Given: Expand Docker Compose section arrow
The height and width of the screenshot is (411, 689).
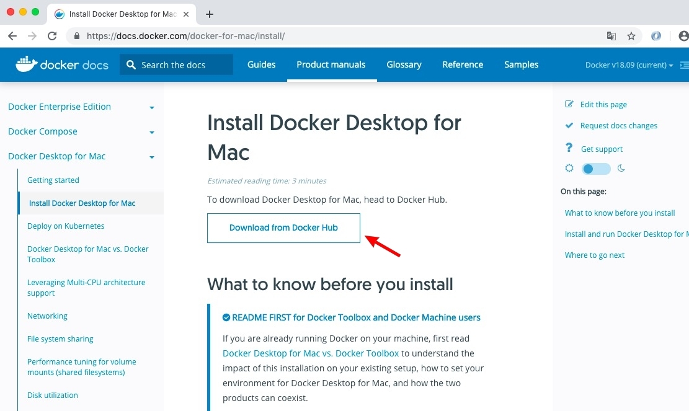Looking at the screenshot, I should 151,132.
